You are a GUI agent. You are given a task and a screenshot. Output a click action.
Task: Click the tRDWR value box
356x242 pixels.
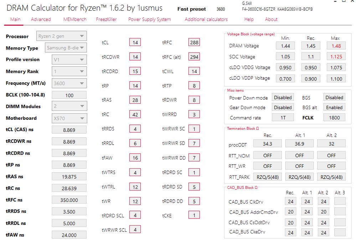(x=194, y=100)
